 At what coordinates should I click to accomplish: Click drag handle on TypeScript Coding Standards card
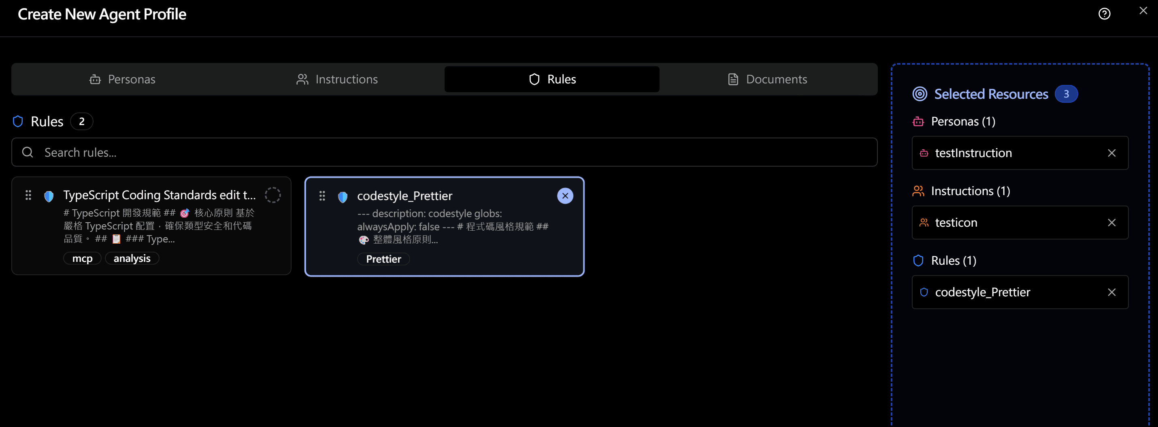(28, 195)
